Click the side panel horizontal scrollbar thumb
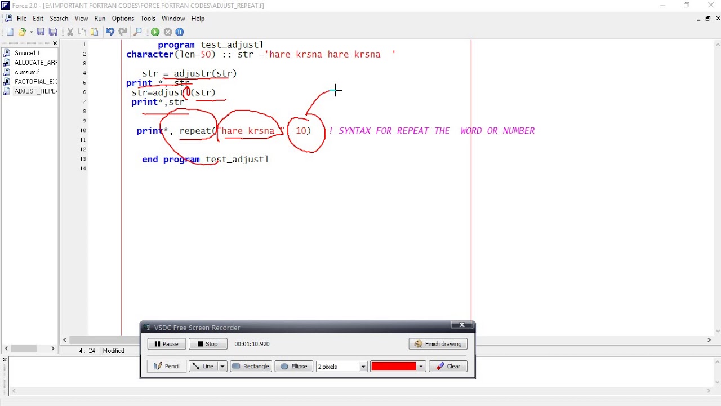Screen dimensions: 721x406 pos(24,348)
